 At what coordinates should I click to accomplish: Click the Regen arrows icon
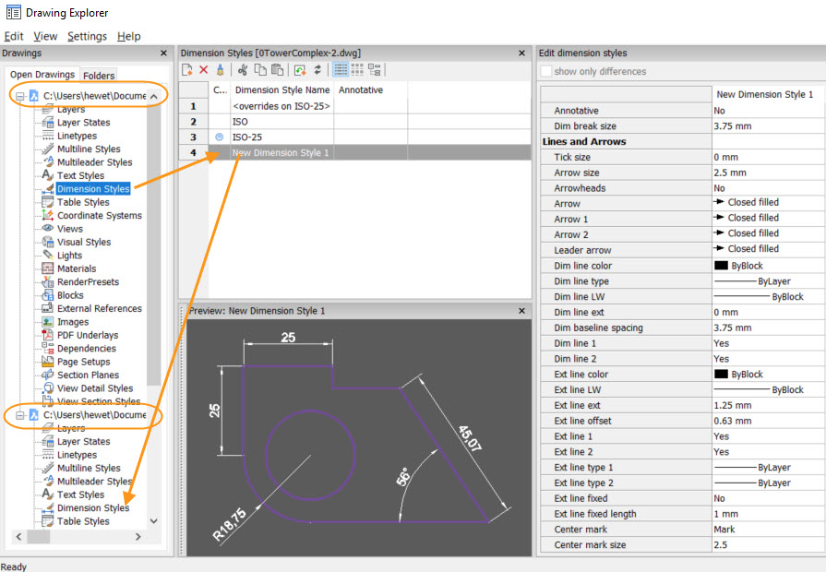(317, 69)
